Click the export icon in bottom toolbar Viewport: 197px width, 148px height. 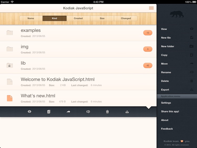click(x=127, y=112)
